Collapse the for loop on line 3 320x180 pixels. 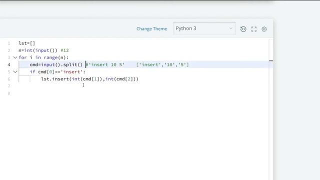coord(15,57)
